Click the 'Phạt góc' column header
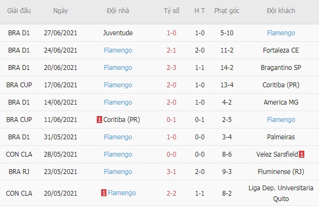 [x=227, y=11]
